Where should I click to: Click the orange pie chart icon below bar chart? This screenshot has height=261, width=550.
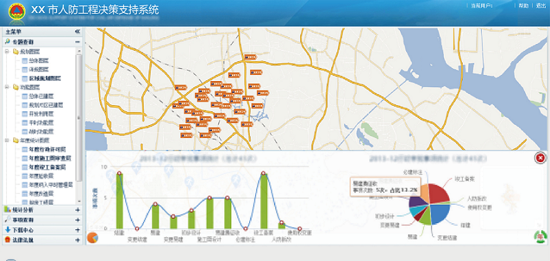pos(93,238)
